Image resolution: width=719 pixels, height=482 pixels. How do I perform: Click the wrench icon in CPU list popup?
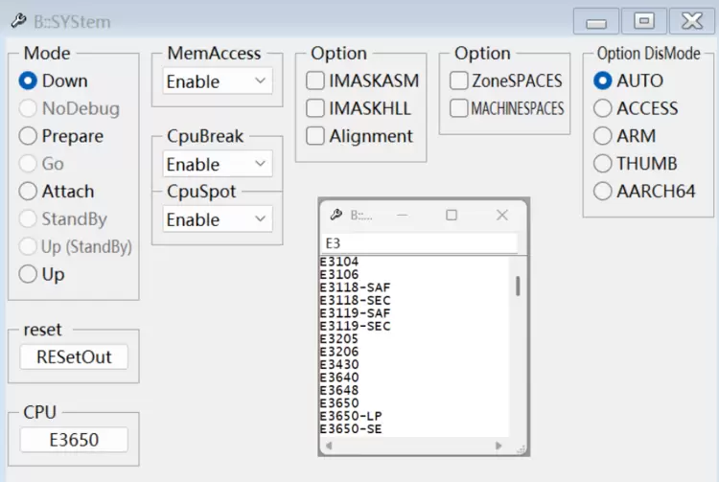pos(336,216)
